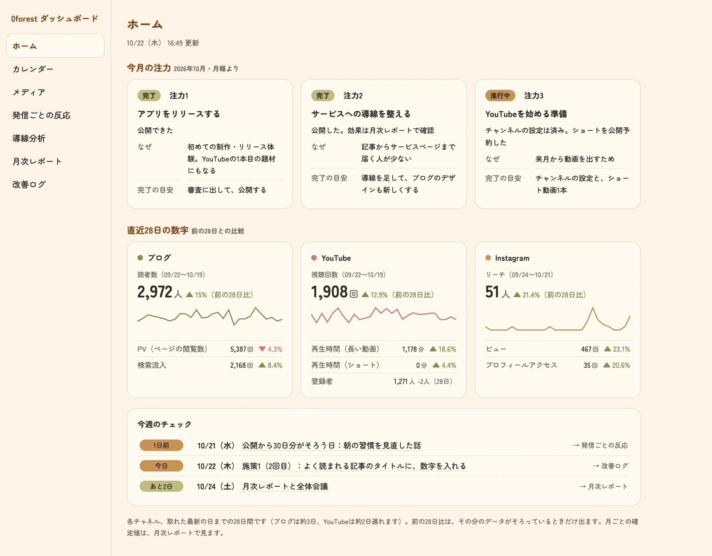Click the 直近28日の数字 section heading
This screenshot has width=712, height=556.
coord(157,230)
